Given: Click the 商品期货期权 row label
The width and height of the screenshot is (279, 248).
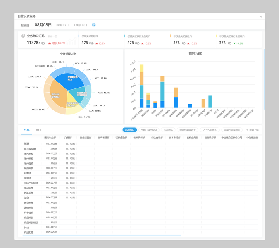Looking at the screenshot, I should click(31, 222).
